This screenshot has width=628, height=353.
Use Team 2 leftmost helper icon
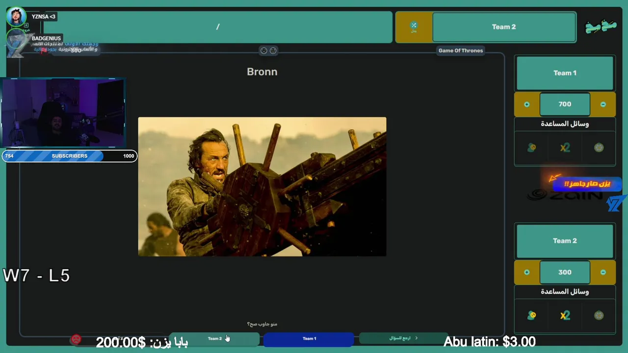pyautogui.click(x=531, y=315)
